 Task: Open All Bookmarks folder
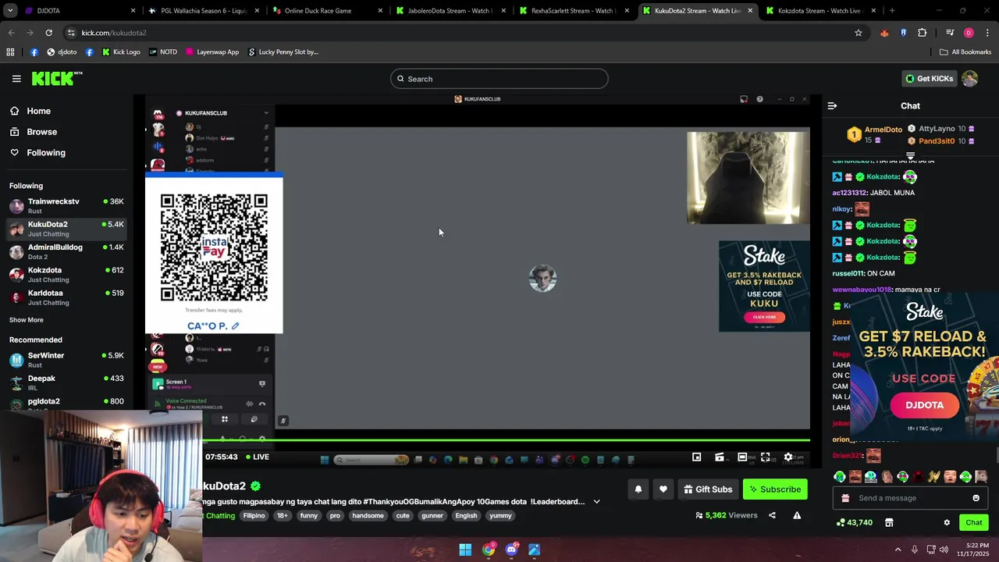tap(965, 52)
